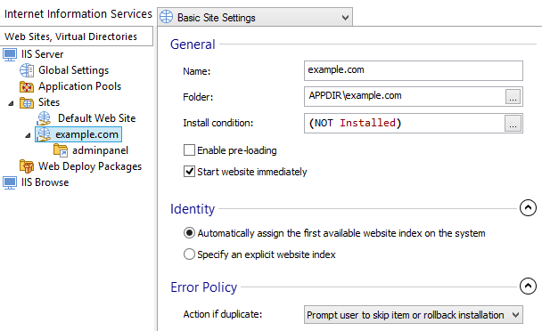Click the Error Policy section heading
The width and height of the screenshot is (542, 331).
[x=203, y=287]
